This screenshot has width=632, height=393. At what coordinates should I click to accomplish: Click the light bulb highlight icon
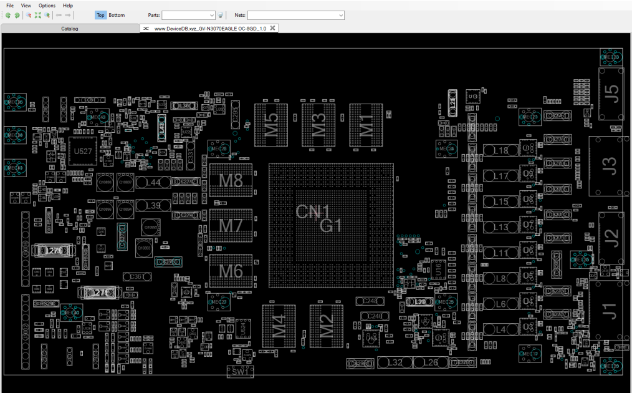point(221,16)
